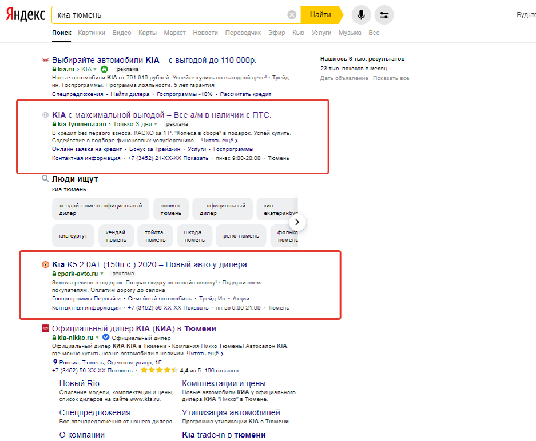This screenshot has height=441, width=536.
Task: Click the blue verified badge next to kia-nikko.ru
Action: click(106, 337)
